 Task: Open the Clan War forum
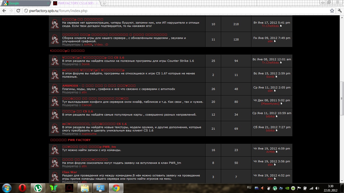[x=70, y=172]
